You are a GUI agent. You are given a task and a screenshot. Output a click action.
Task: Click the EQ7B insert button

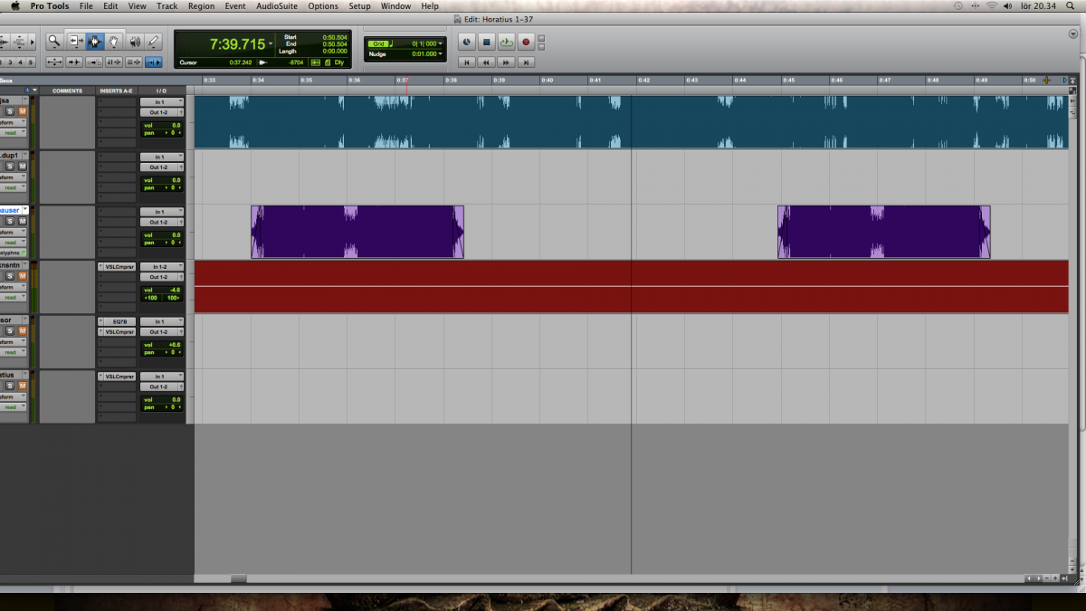pos(117,321)
